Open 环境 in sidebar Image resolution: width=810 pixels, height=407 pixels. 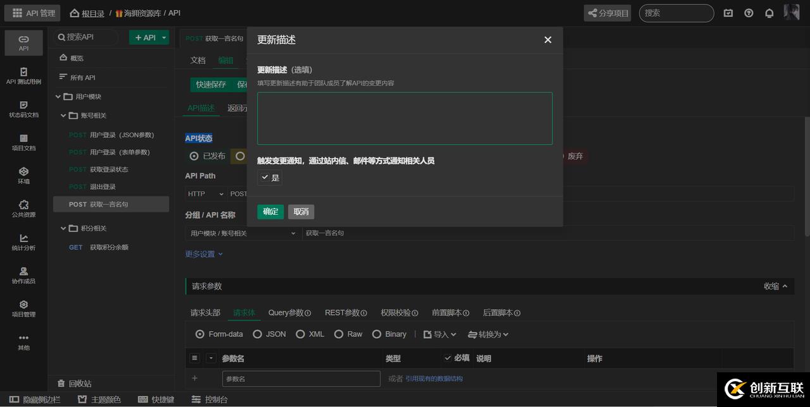(x=23, y=175)
